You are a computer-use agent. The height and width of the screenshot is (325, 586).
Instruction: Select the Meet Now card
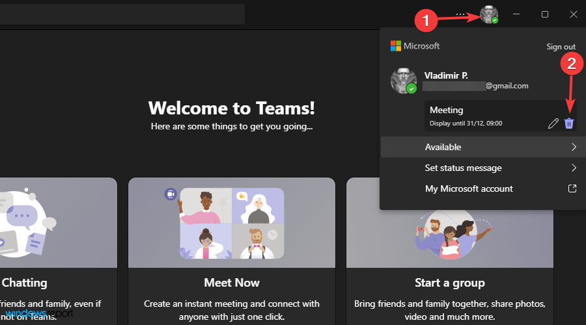coord(232,251)
